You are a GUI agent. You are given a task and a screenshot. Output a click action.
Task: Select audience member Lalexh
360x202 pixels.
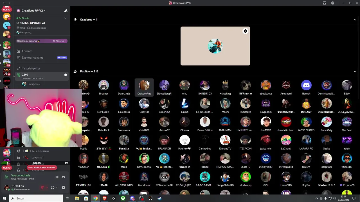[184, 106]
